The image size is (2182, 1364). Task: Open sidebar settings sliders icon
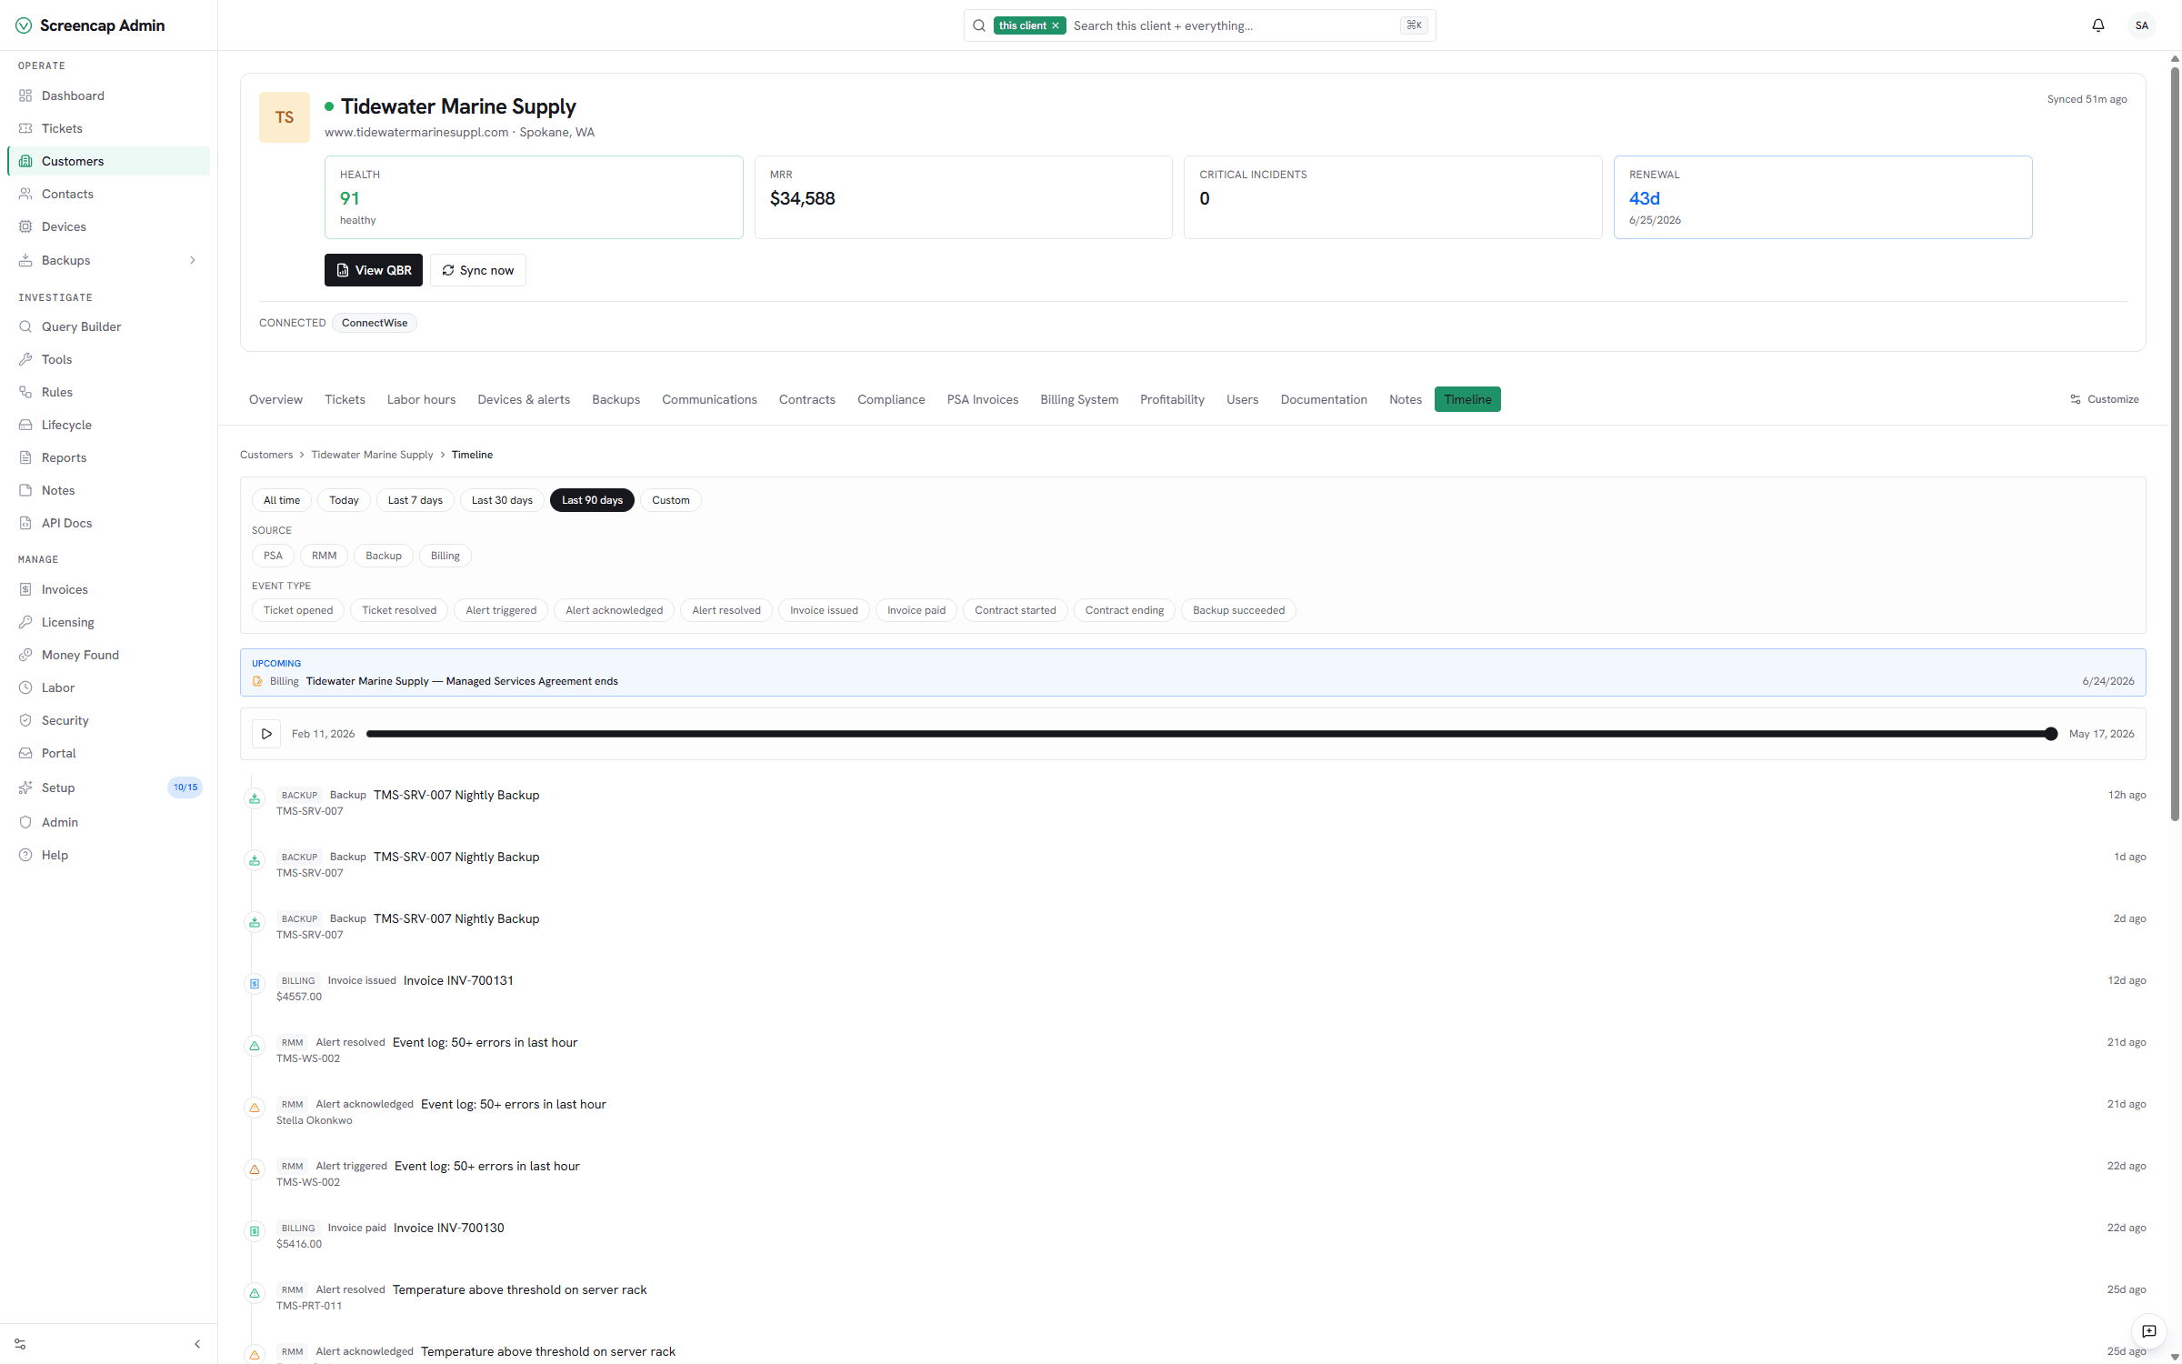[20, 1344]
